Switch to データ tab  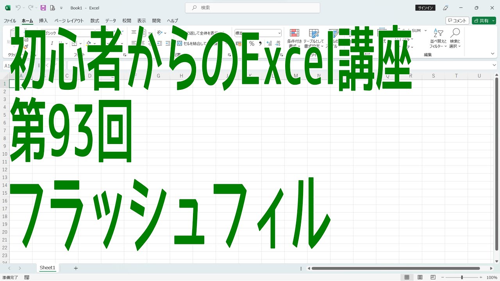tap(111, 21)
